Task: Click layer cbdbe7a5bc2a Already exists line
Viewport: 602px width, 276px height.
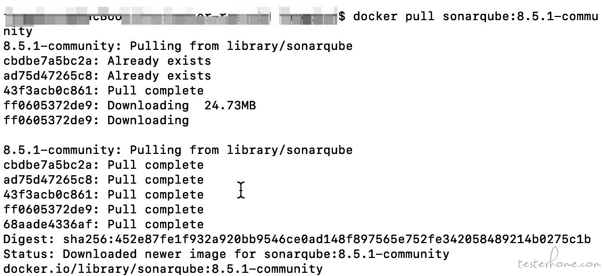Action: pos(107,61)
